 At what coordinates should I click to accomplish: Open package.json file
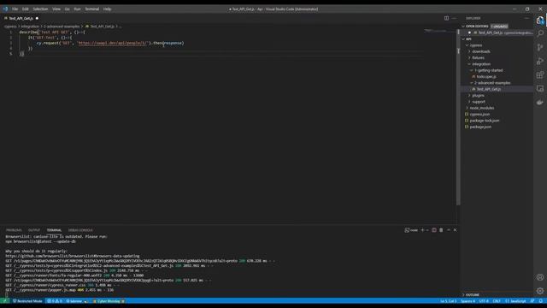pos(497,127)
